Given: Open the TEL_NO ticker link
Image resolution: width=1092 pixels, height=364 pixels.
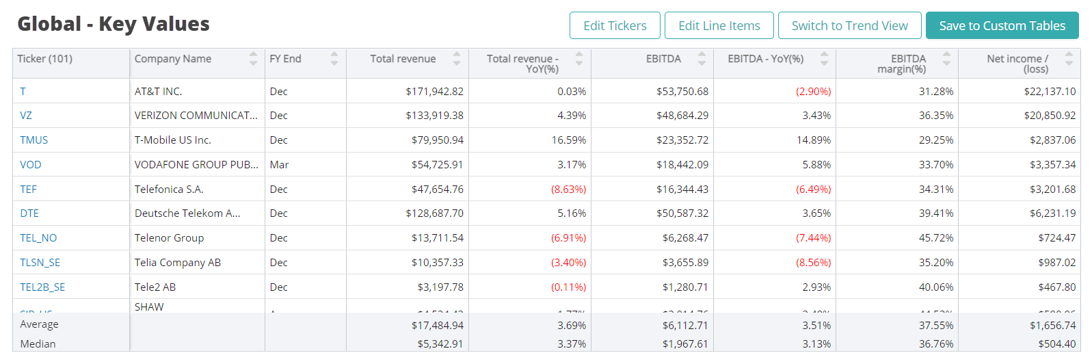Looking at the screenshot, I should [x=38, y=238].
